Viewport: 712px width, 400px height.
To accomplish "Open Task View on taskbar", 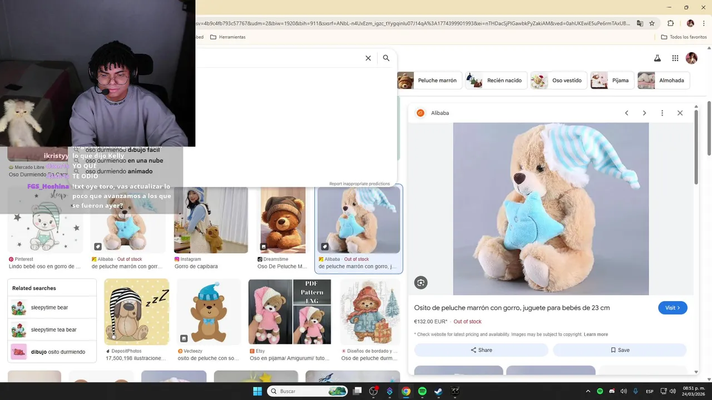I will pos(357,391).
